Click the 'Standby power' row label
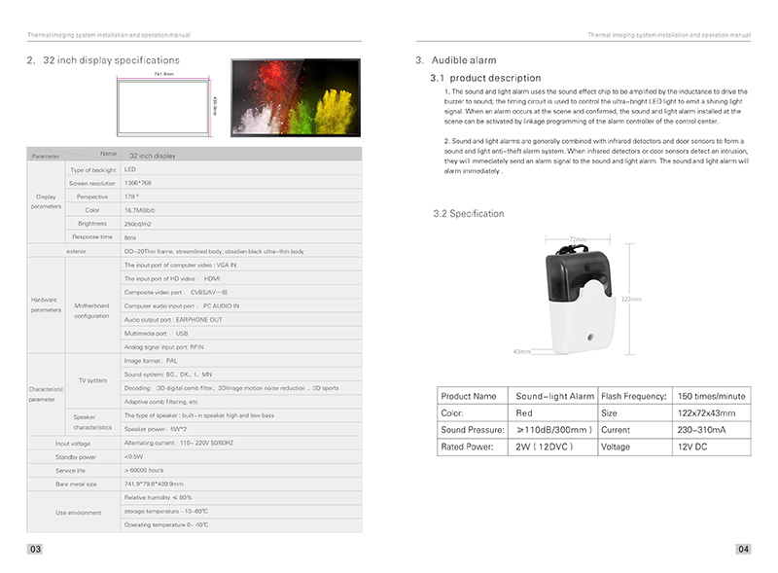Viewport: 778px width, 573px height. (x=76, y=457)
